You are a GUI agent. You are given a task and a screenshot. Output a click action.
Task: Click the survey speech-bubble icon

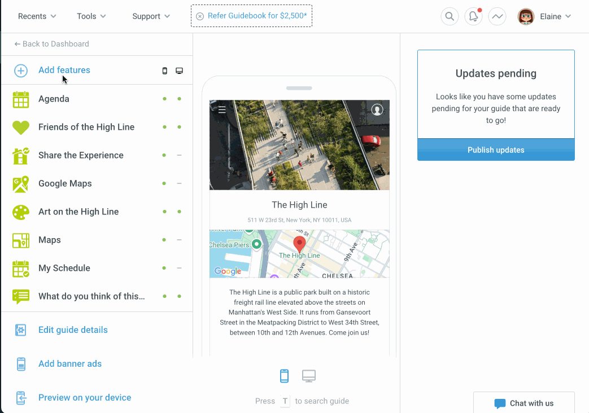(21, 297)
